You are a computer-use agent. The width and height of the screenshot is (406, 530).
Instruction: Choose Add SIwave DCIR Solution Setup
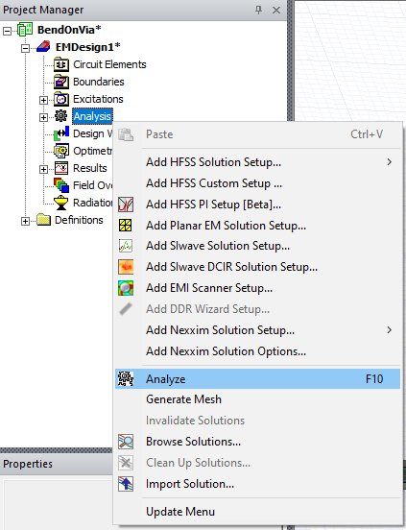click(x=258, y=267)
